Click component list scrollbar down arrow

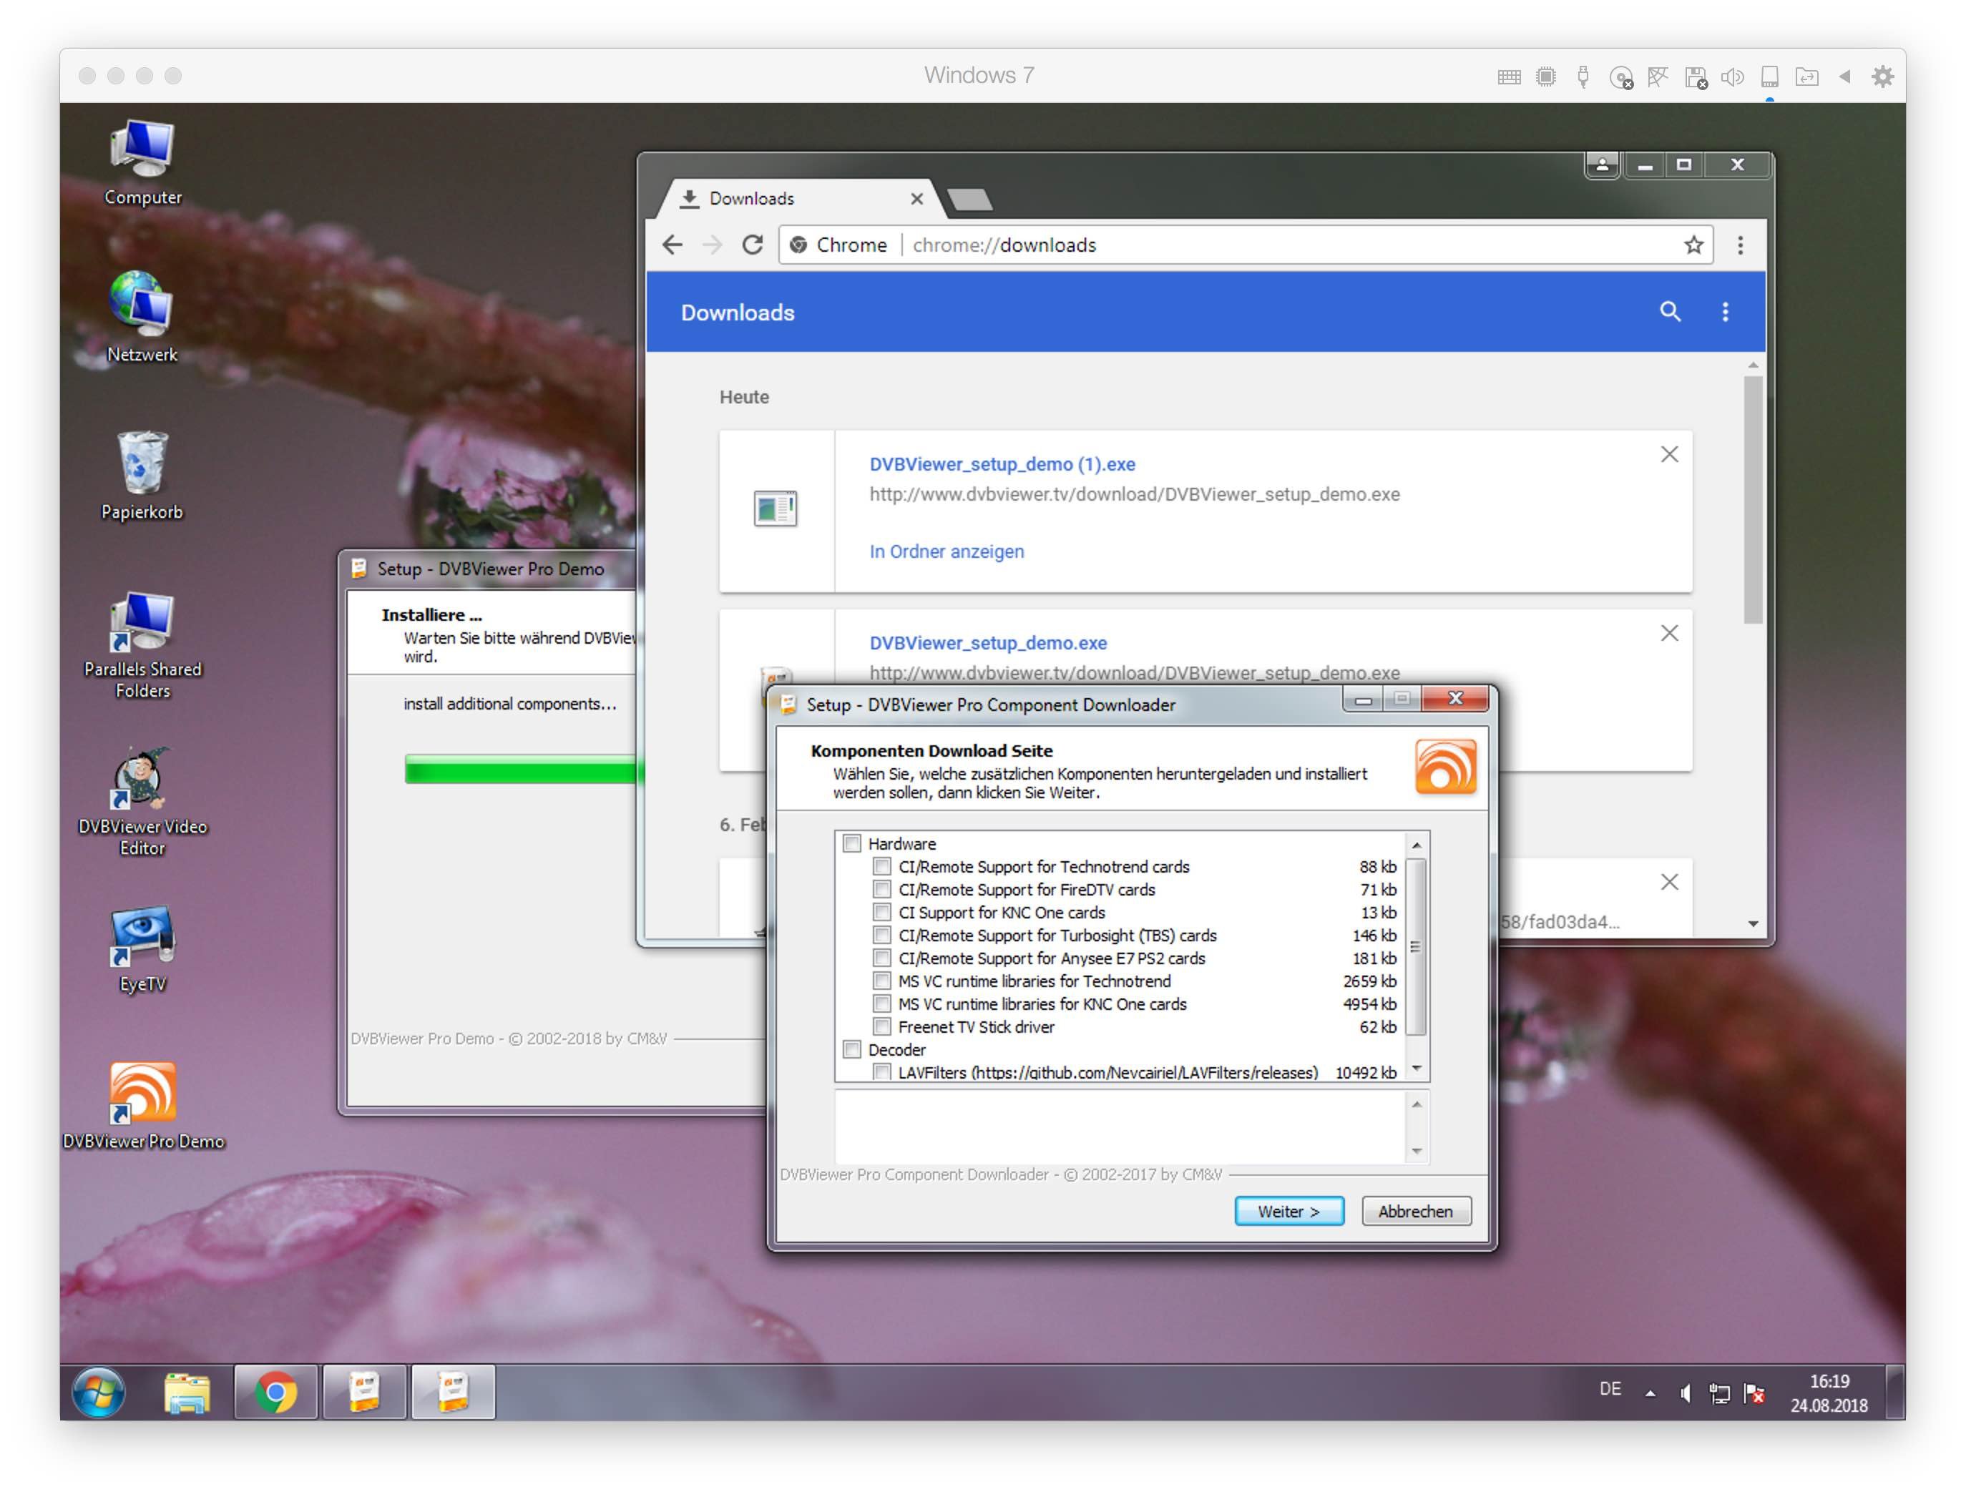coord(1417,1068)
